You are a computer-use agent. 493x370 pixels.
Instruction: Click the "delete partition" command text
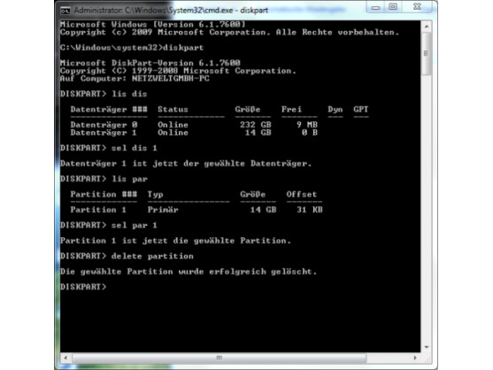coord(152,256)
